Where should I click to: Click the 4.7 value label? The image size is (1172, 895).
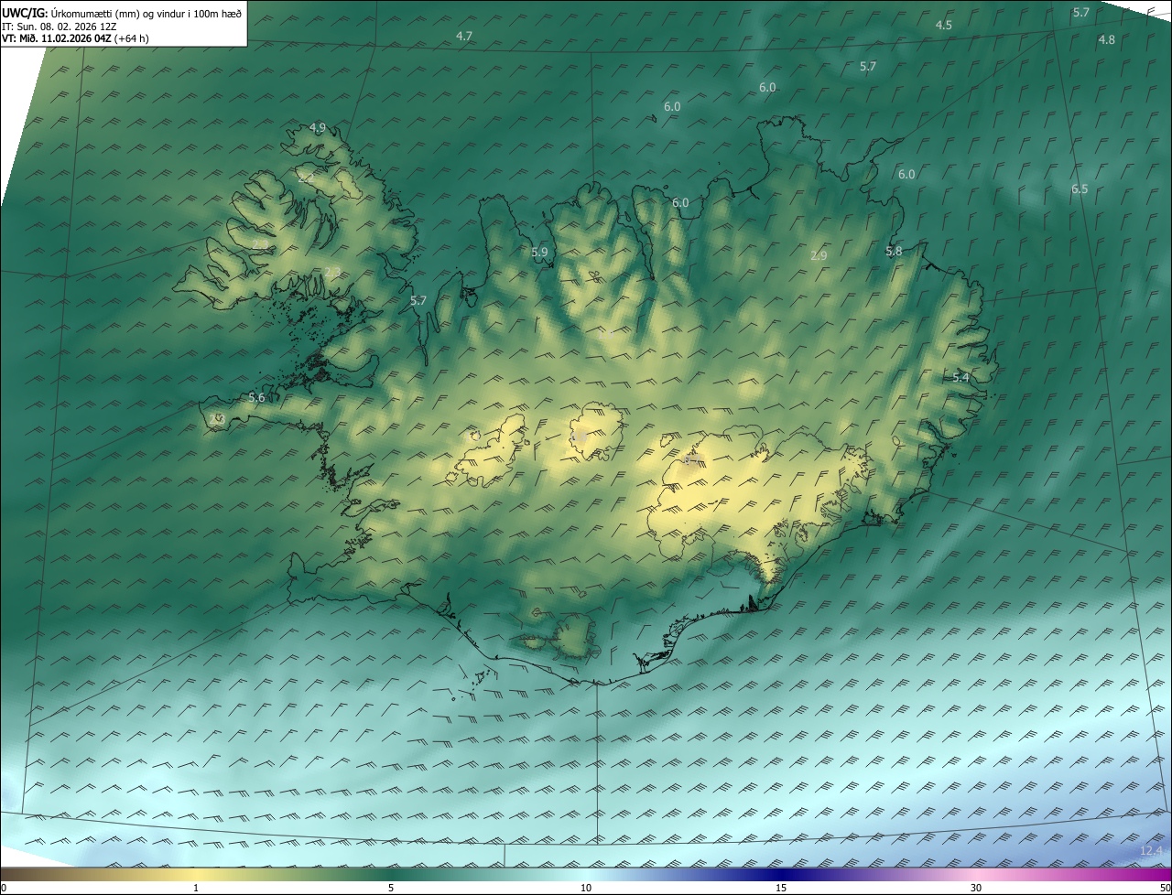pos(464,37)
